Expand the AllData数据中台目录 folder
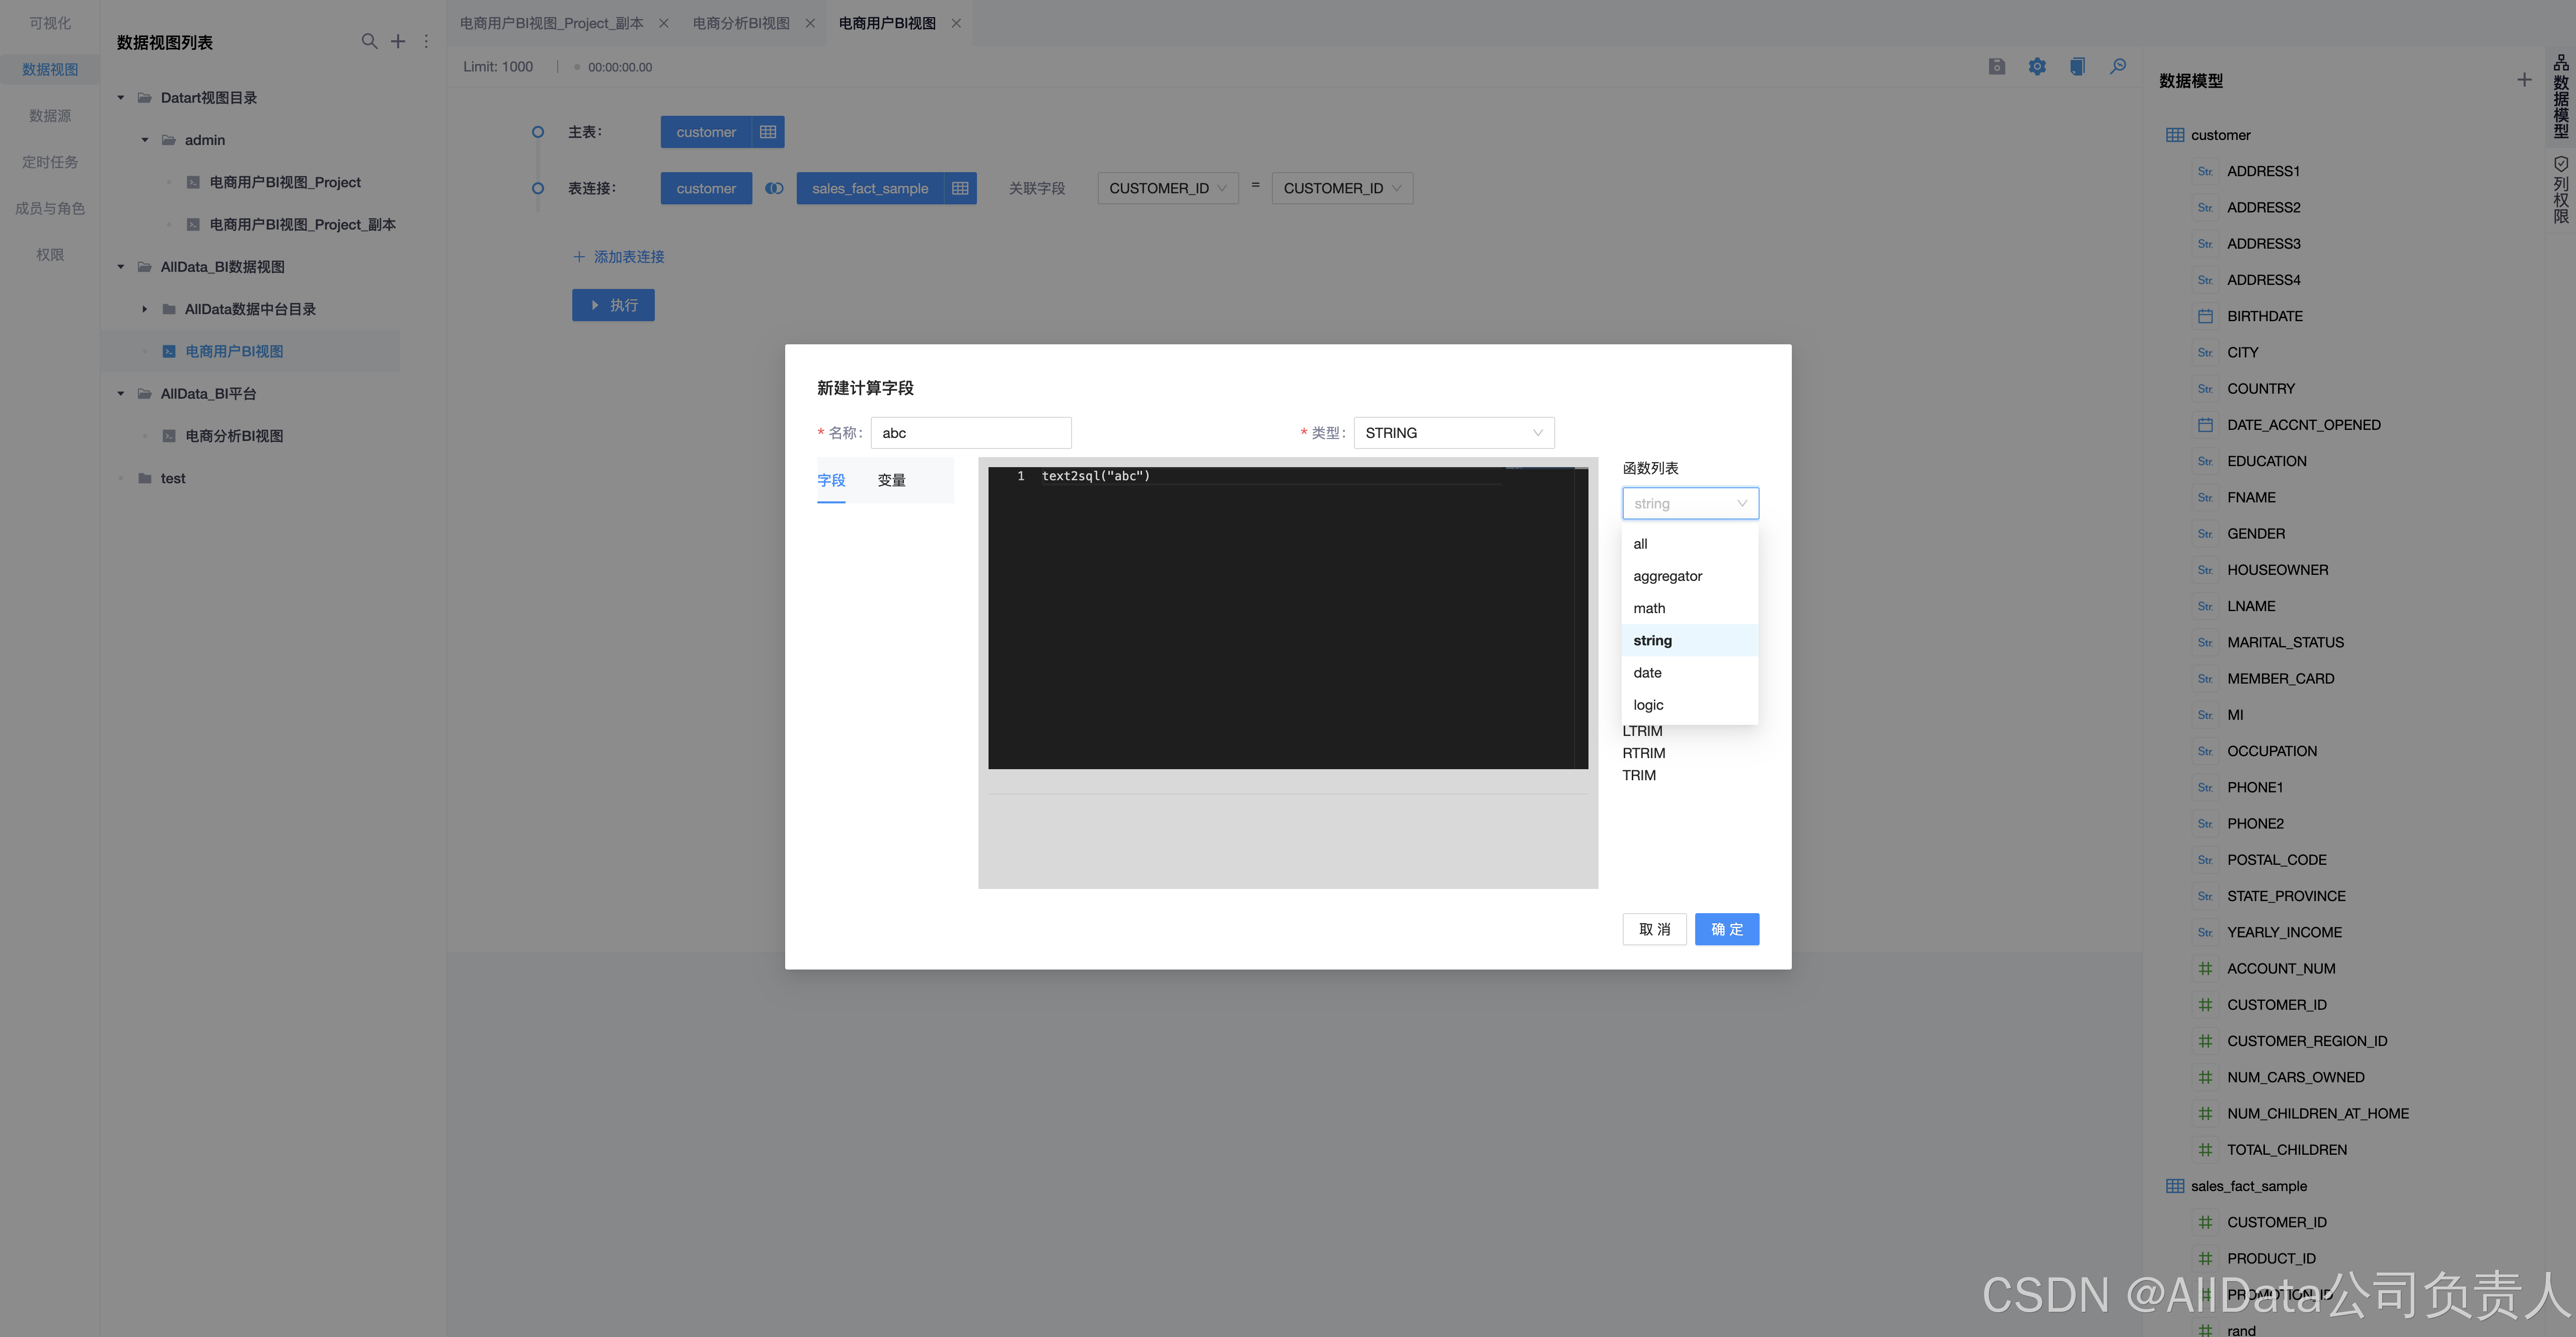 click(145, 309)
